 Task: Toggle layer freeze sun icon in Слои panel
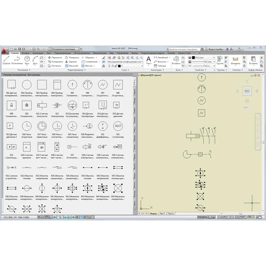coord(113,66)
